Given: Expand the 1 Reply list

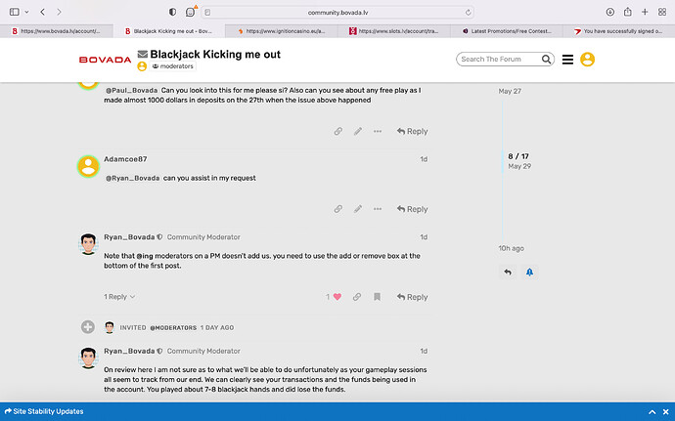Looking at the screenshot, I should [x=119, y=297].
